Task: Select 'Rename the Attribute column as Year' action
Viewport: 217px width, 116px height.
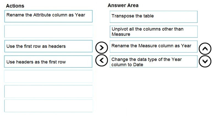Action: click(48, 16)
